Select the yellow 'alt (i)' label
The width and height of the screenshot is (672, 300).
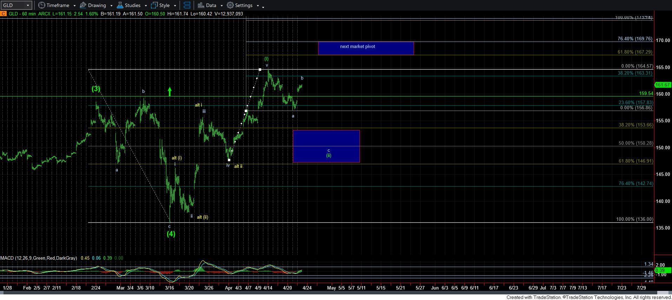click(177, 158)
